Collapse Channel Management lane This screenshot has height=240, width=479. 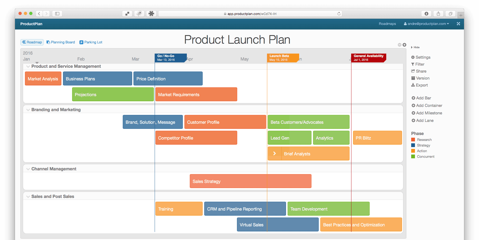coord(28,169)
